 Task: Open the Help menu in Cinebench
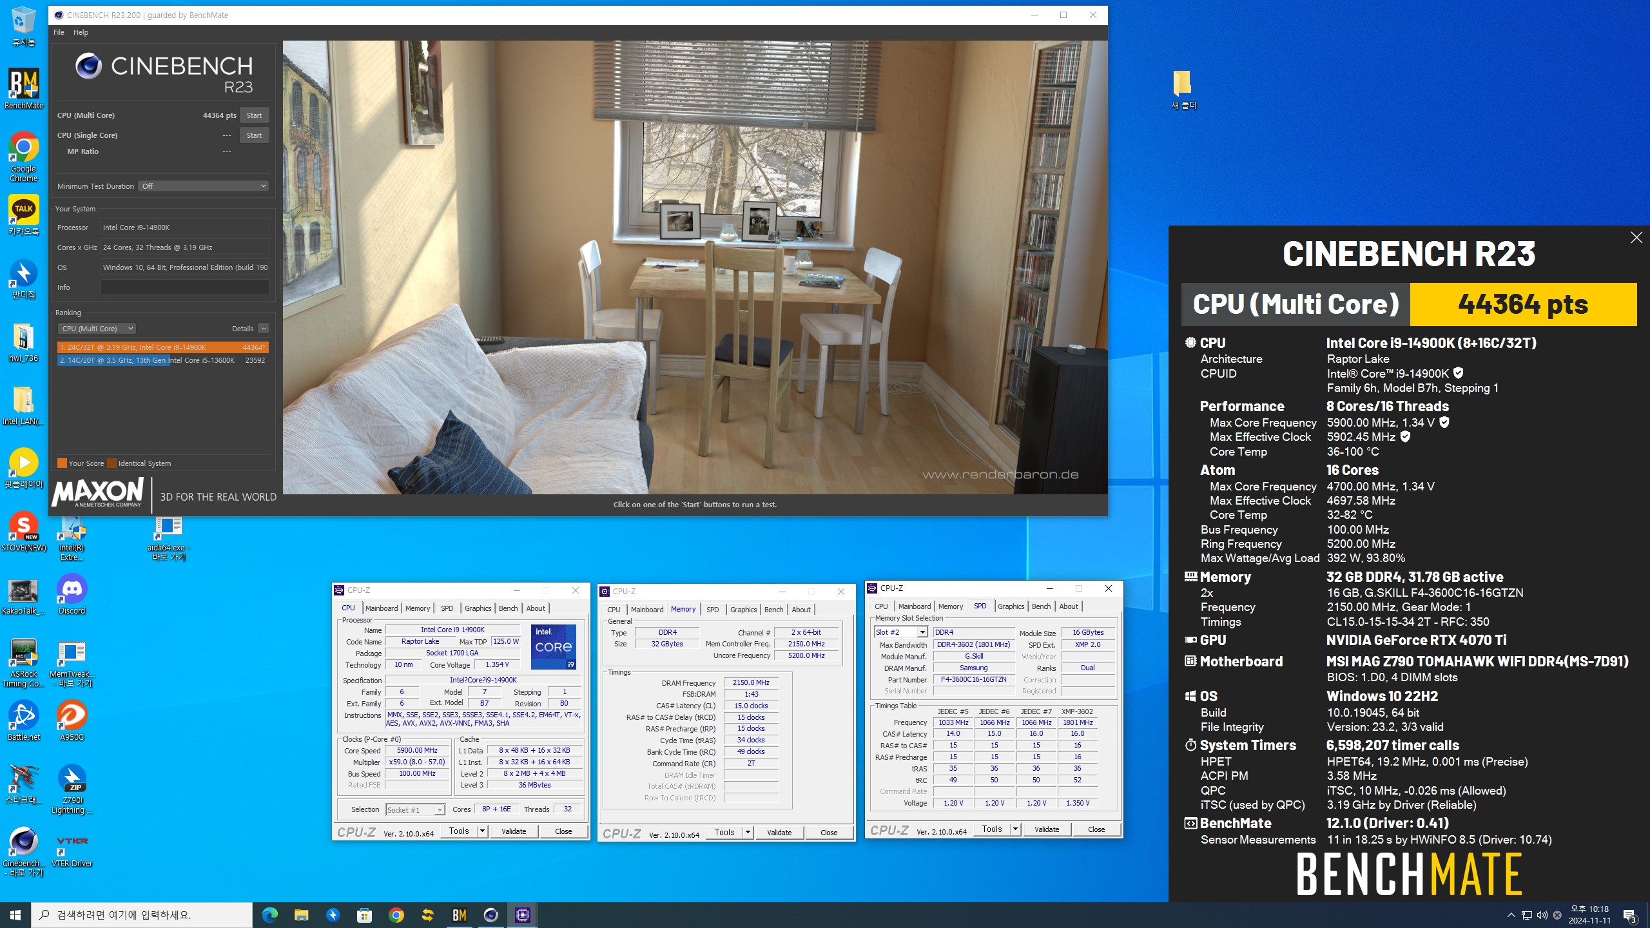[x=81, y=32]
